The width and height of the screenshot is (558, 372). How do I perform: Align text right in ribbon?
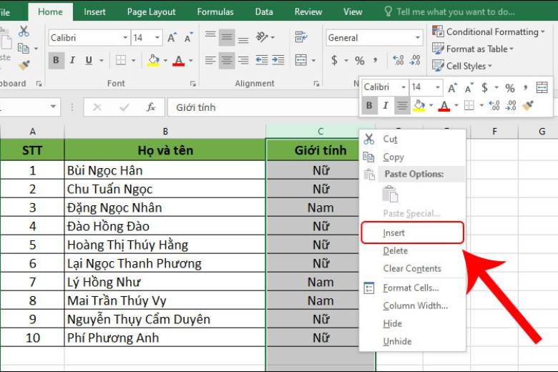coord(243,60)
